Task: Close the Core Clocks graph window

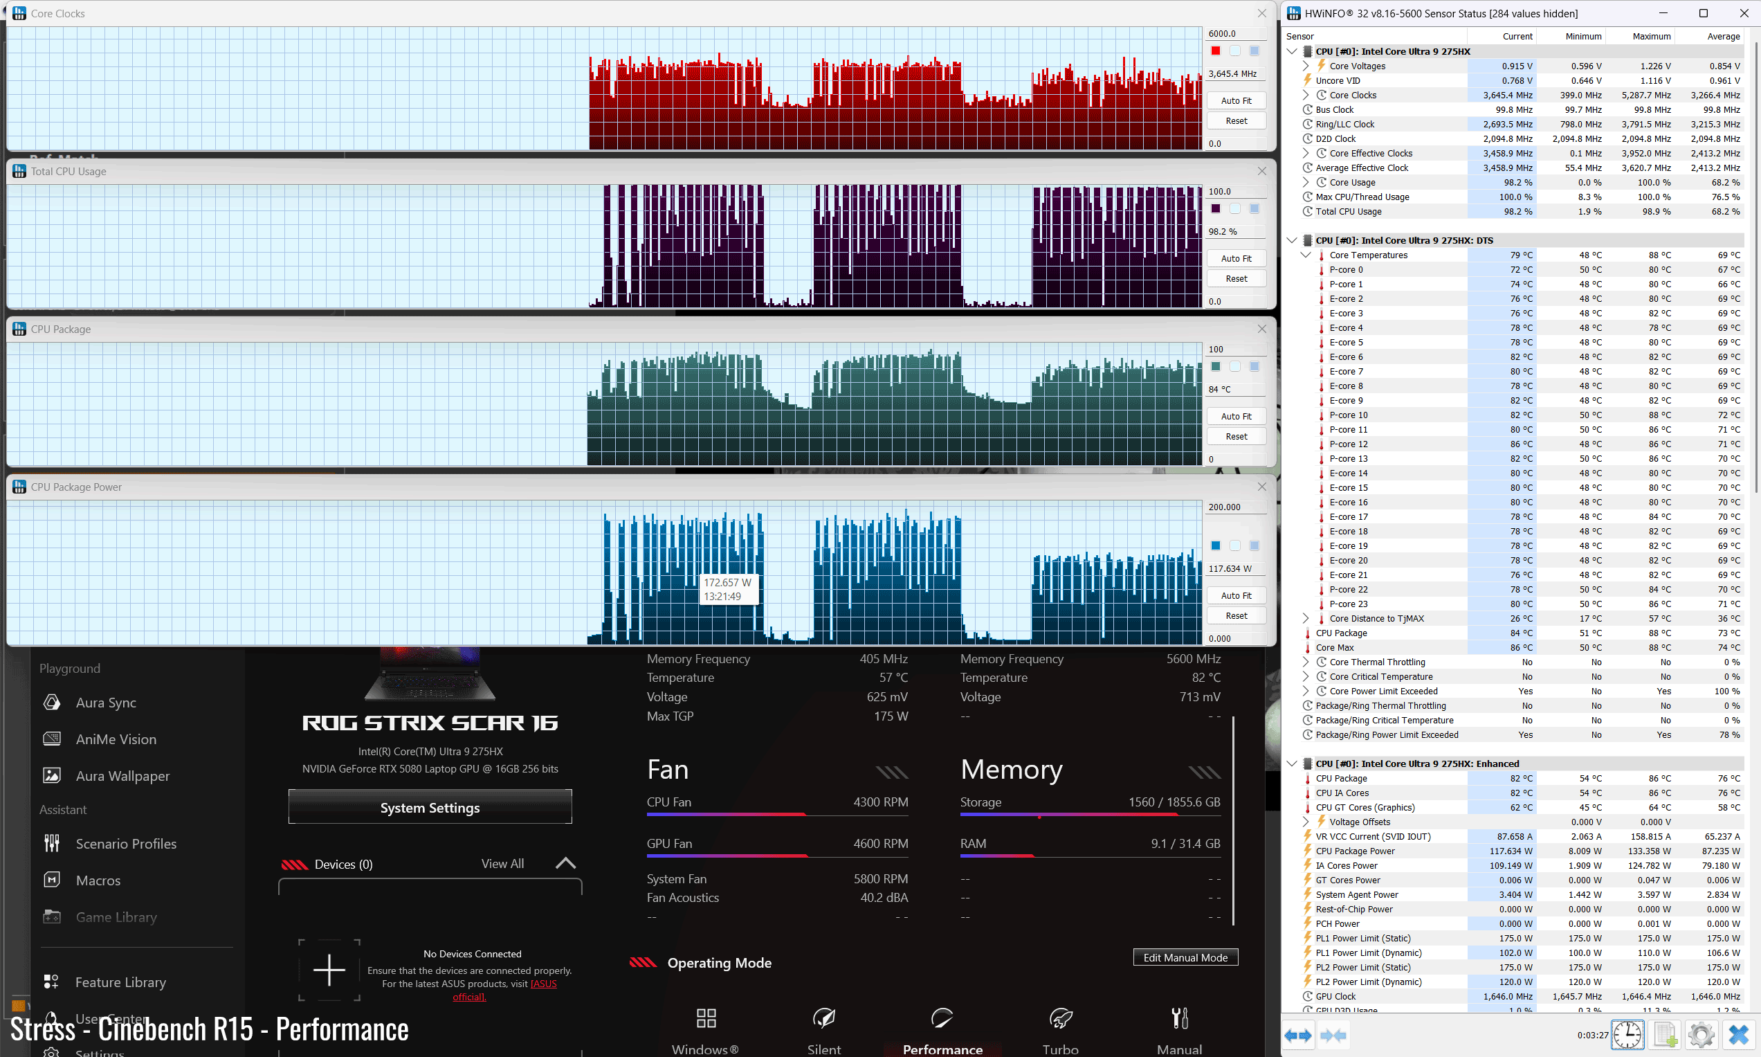Action: coord(1261,13)
